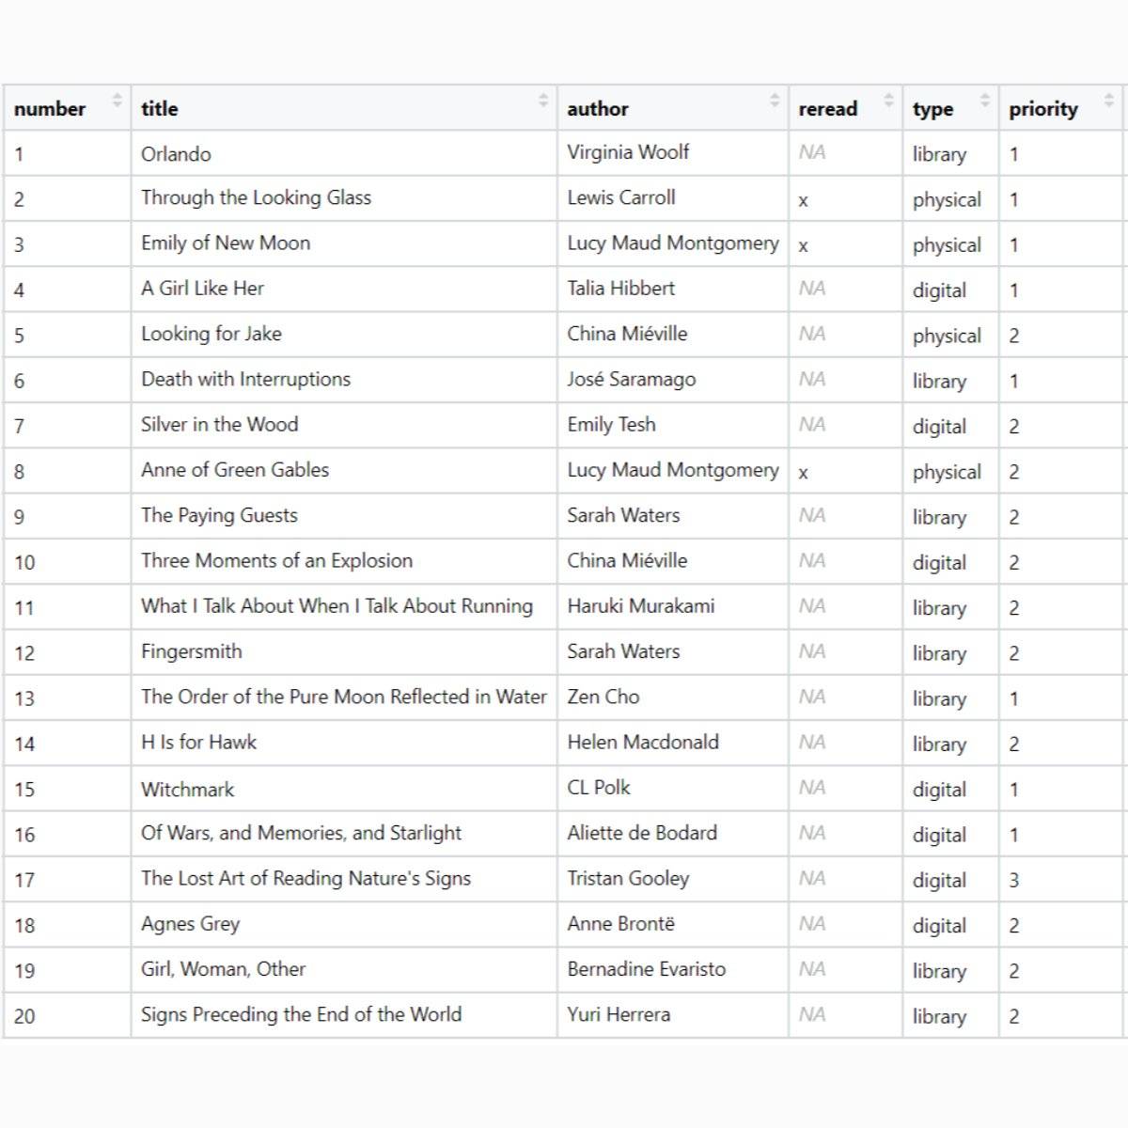
Task: Click the author 'Tristan Gooley'
Action: [628, 879]
